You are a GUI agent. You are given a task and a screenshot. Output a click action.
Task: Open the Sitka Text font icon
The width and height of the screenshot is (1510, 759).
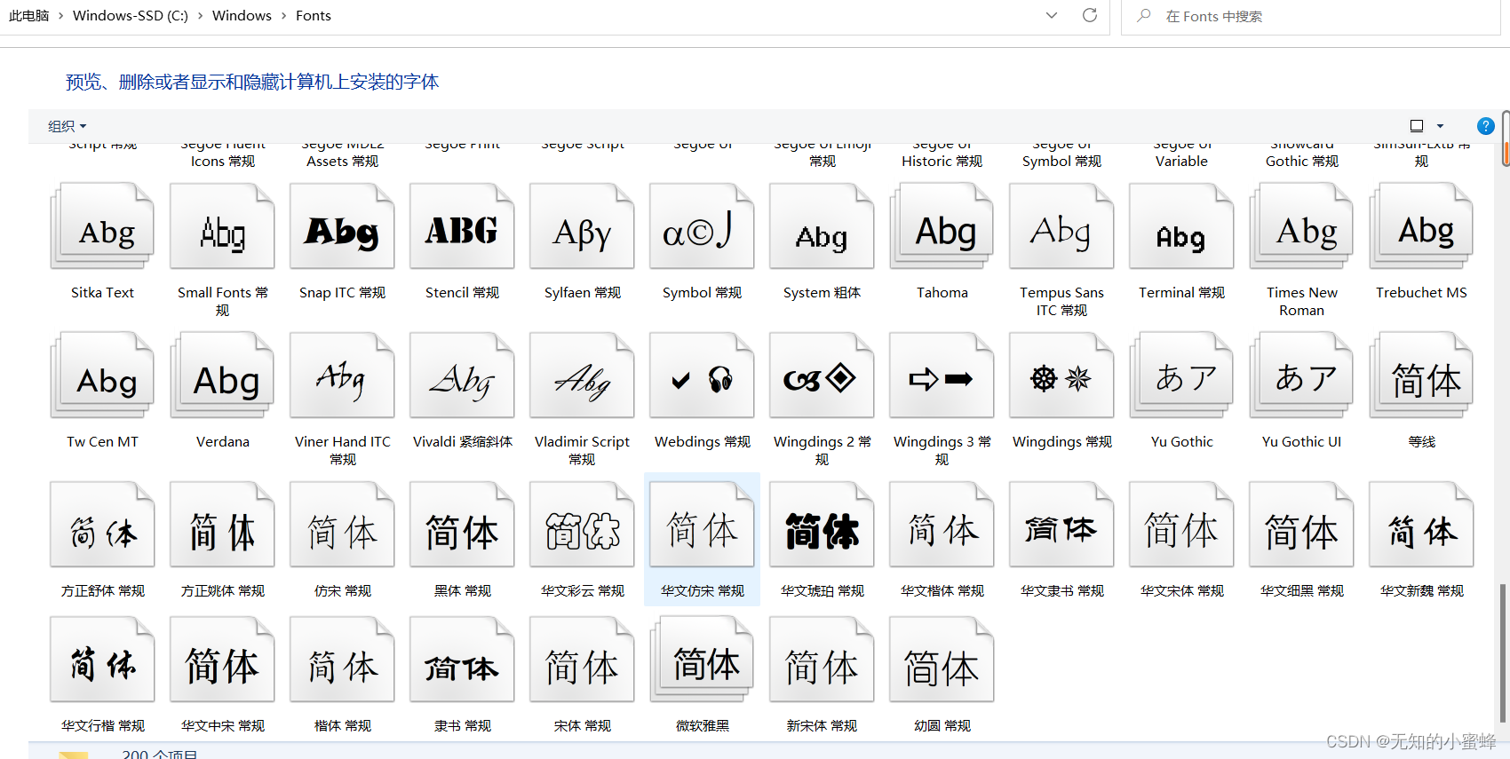click(x=102, y=226)
